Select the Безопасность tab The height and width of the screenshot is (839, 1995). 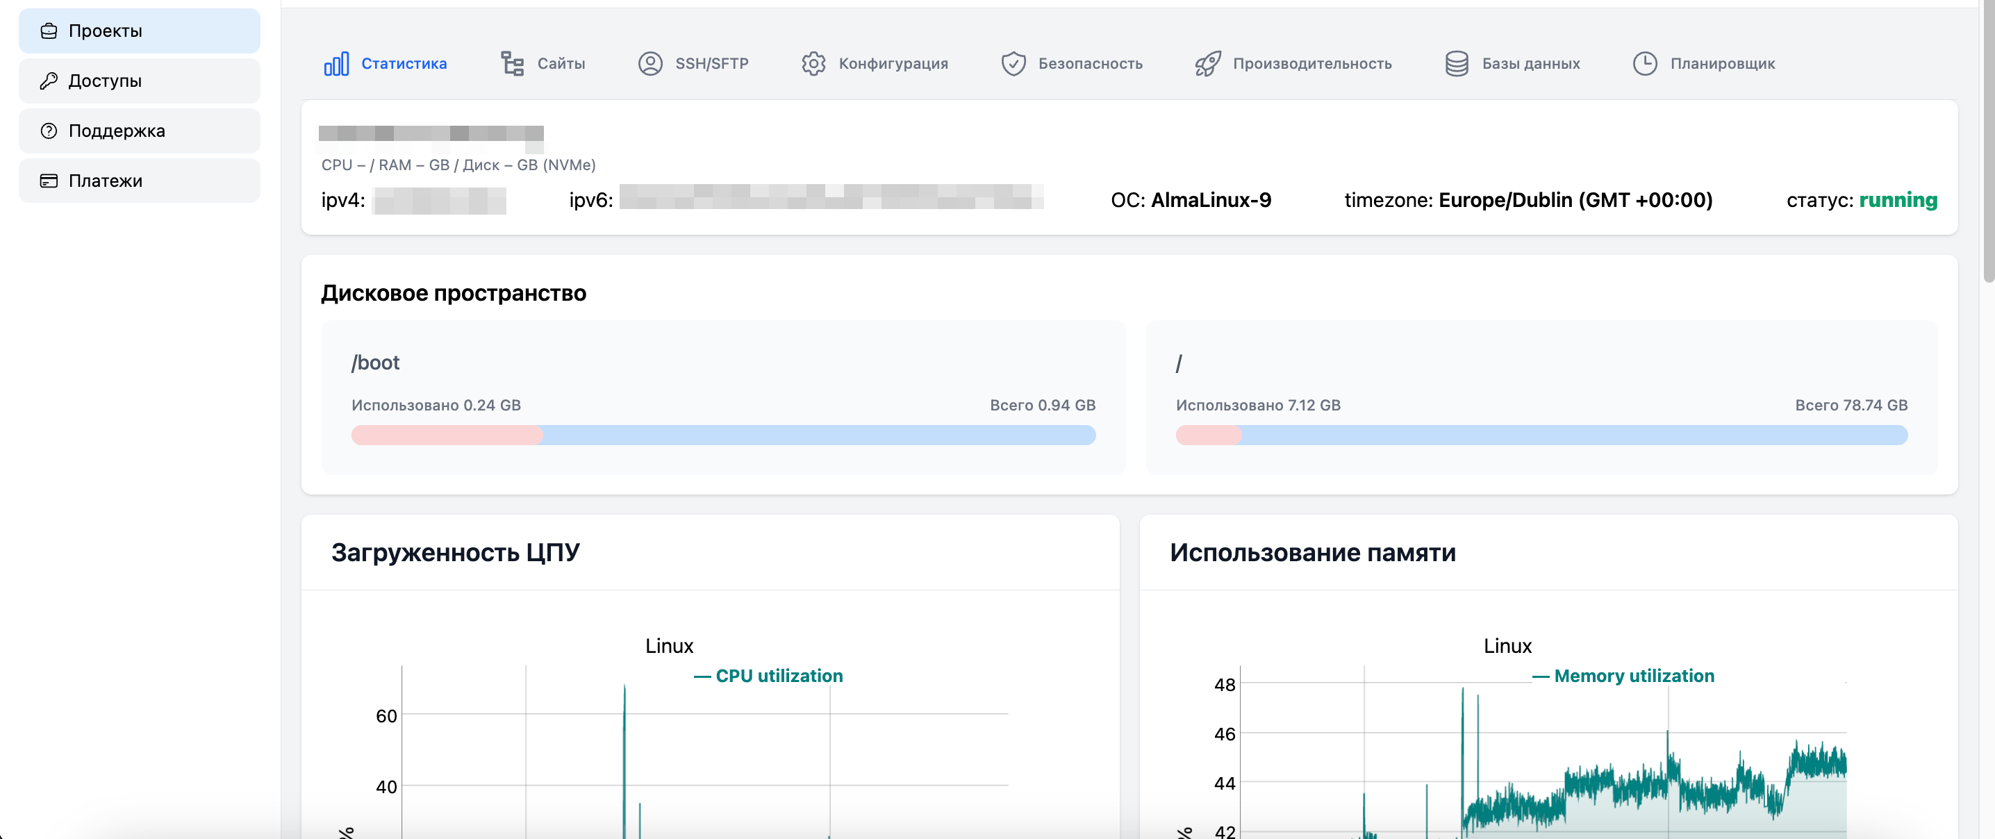1071,63
